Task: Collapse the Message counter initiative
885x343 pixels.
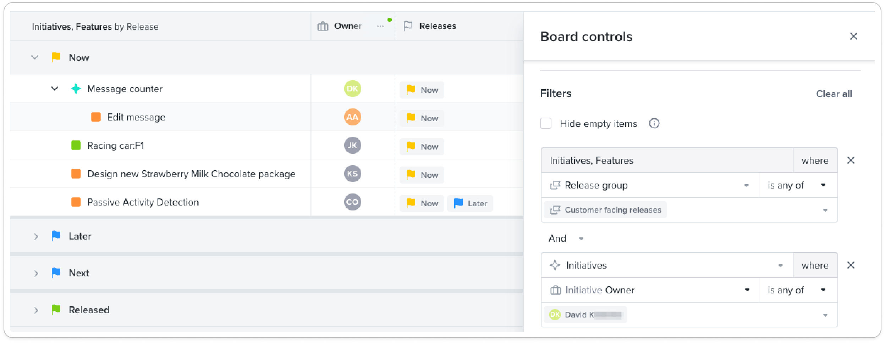Action: (x=55, y=89)
